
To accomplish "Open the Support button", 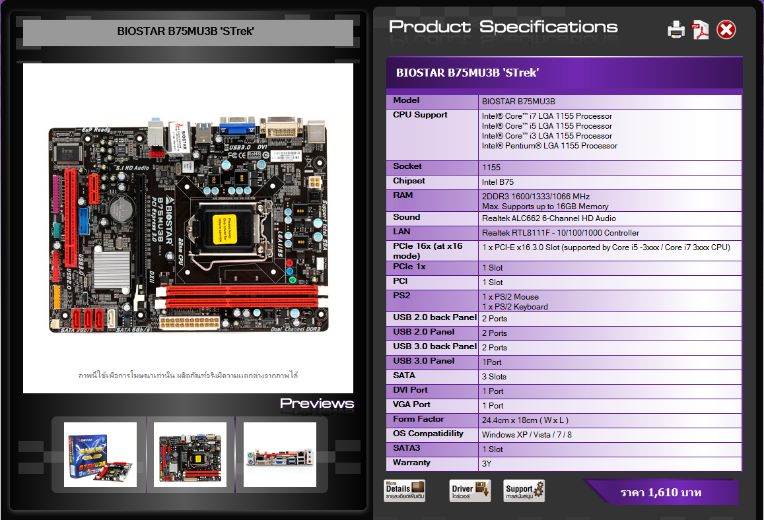I will [524, 491].
